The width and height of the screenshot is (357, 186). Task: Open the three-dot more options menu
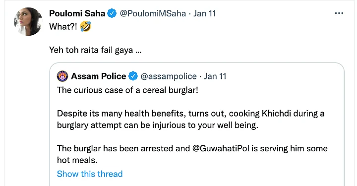pyautogui.click(x=339, y=13)
